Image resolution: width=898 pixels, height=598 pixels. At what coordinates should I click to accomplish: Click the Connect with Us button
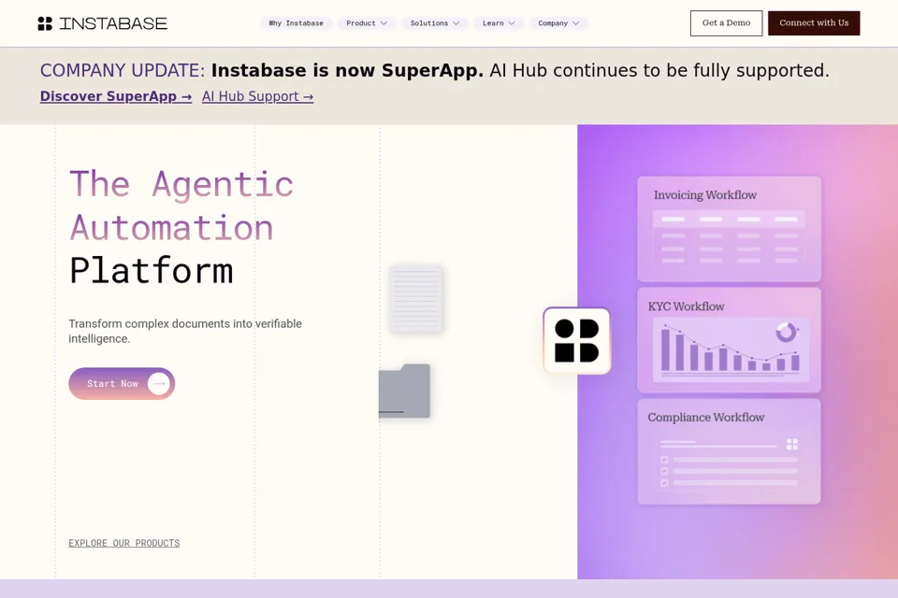[814, 22]
